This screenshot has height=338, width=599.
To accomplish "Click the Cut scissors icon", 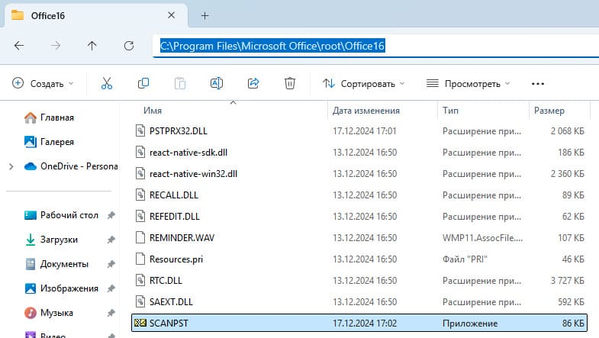I will click(107, 83).
